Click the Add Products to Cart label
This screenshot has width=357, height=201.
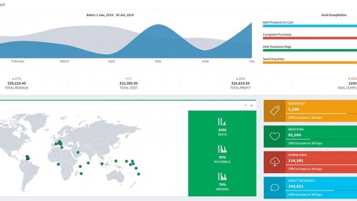278,22
